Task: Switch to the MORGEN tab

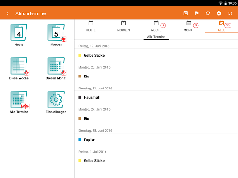Action: pyautogui.click(x=124, y=26)
